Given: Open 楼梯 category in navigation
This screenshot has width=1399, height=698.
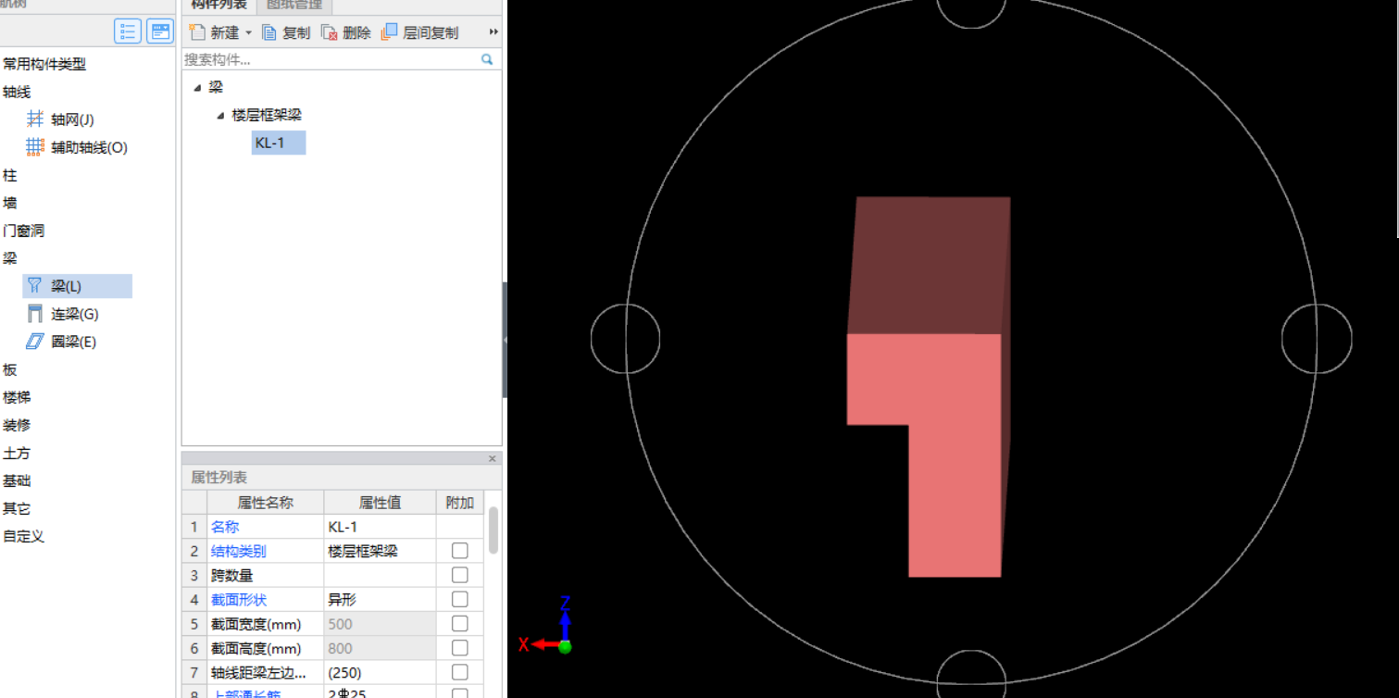Looking at the screenshot, I should point(17,397).
